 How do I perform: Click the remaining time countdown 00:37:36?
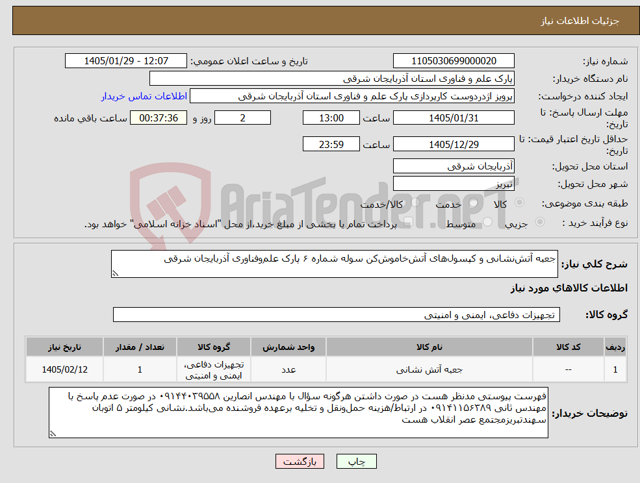pos(159,118)
